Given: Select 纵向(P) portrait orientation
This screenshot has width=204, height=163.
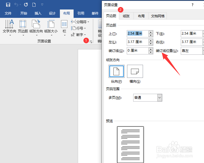Looking at the screenshot, I should [116, 71].
